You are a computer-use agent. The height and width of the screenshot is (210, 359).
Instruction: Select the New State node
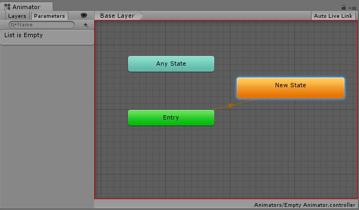point(291,88)
